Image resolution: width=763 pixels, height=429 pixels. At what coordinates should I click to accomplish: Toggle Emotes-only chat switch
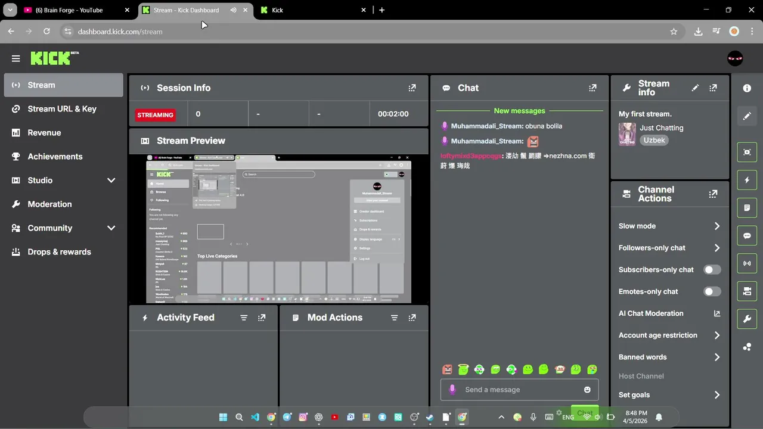tap(712, 291)
